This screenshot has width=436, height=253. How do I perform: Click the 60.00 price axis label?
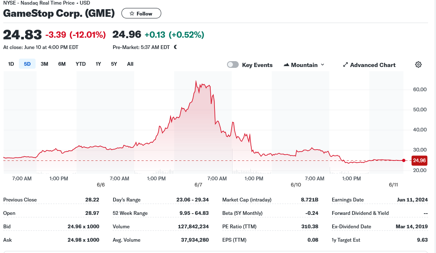point(420,89)
